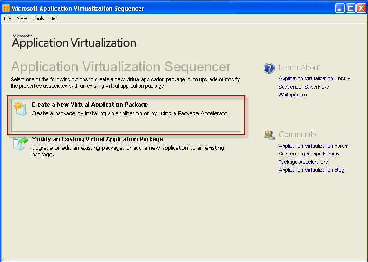Open the Sequencer SuperFlow link

click(x=304, y=87)
